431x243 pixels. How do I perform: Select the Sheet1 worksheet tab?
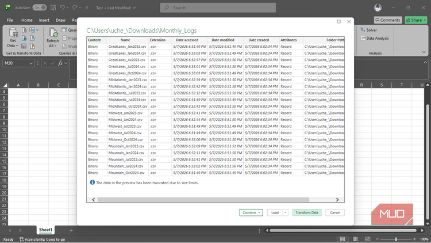(45, 230)
